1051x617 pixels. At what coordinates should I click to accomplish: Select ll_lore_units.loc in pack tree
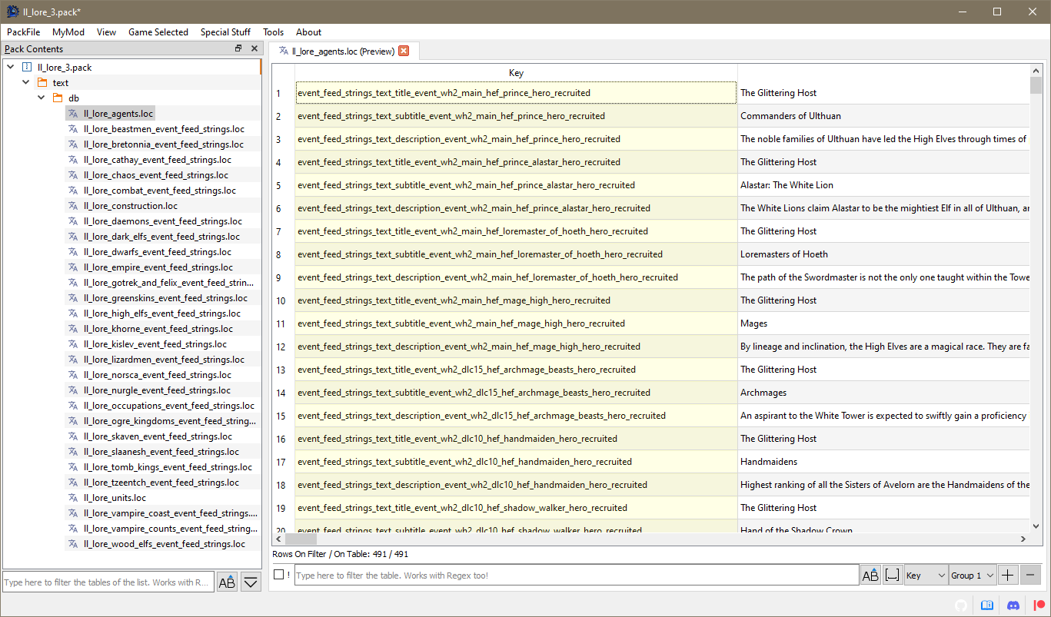point(115,498)
